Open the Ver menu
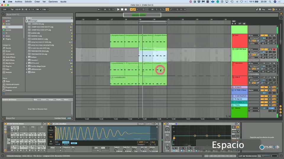 point(44,2)
